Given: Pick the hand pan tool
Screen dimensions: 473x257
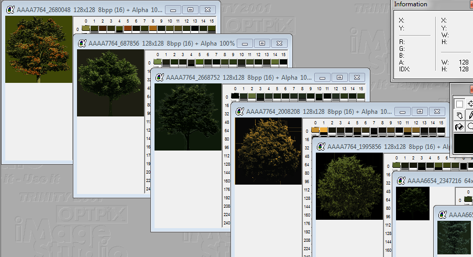Looking at the screenshot, I should coord(459,115).
